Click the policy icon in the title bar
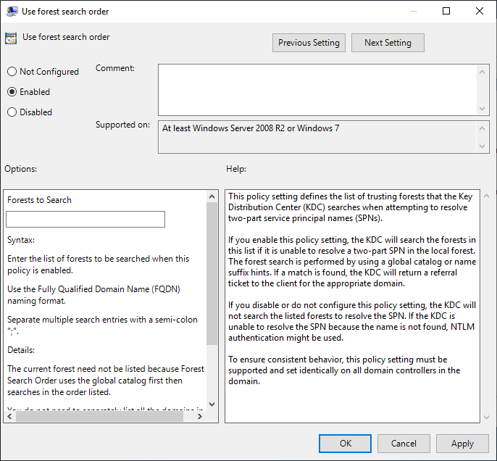Viewport: 497px width, 461px height. tap(11, 12)
